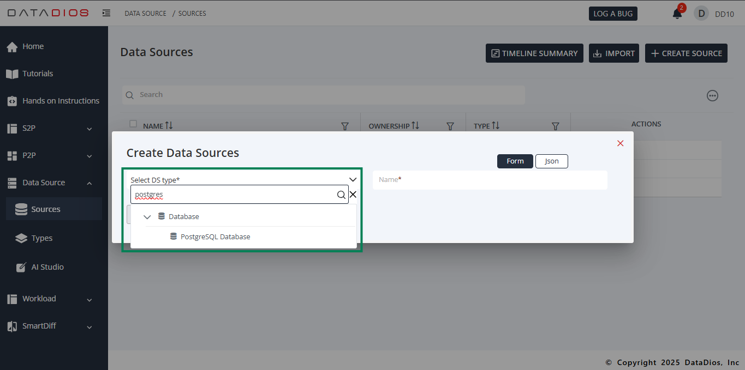Click the notification bell with red badge
Image resolution: width=745 pixels, height=370 pixels.
(x=677, y=13)
